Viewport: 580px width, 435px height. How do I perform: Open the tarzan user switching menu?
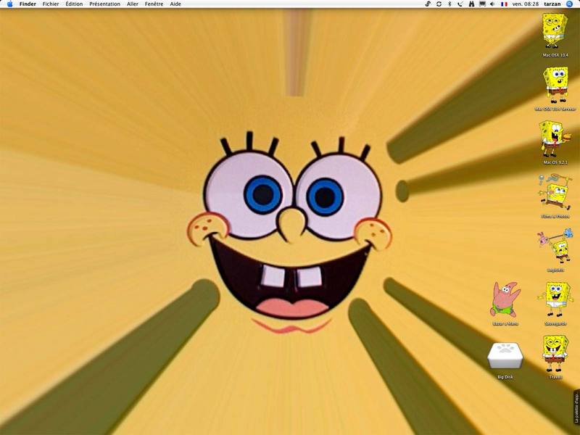pos(552,4)
